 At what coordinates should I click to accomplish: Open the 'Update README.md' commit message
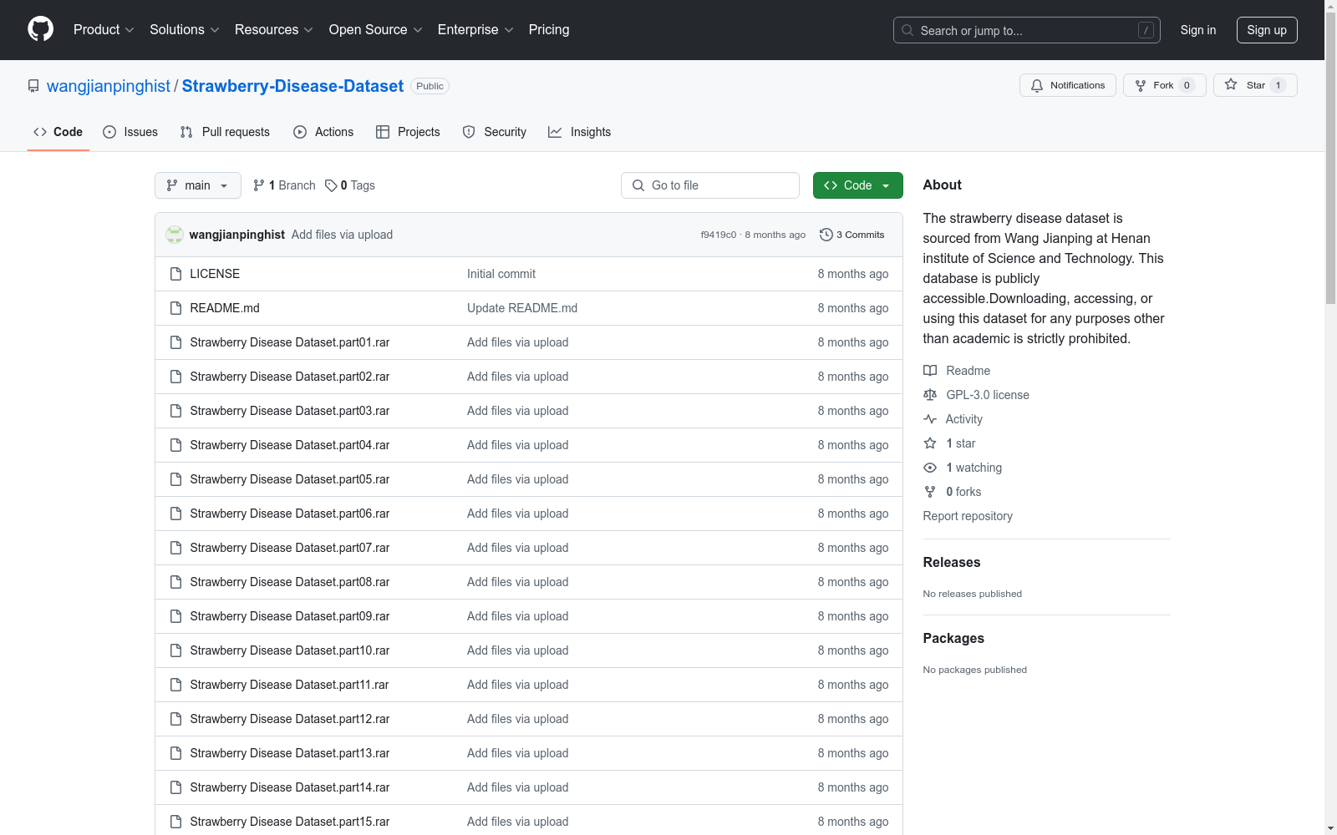tap(522, 308)
